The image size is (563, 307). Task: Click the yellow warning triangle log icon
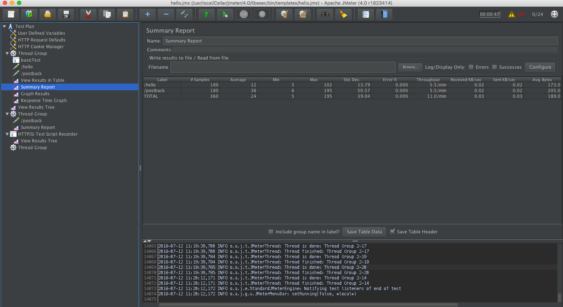(x=512, y=14)
